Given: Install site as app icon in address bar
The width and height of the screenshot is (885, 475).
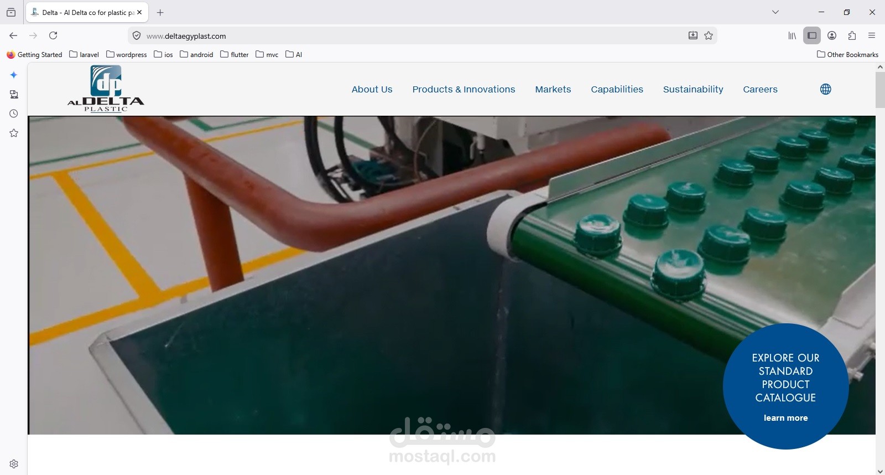Looking at the screenshot, I should (693, 35).
